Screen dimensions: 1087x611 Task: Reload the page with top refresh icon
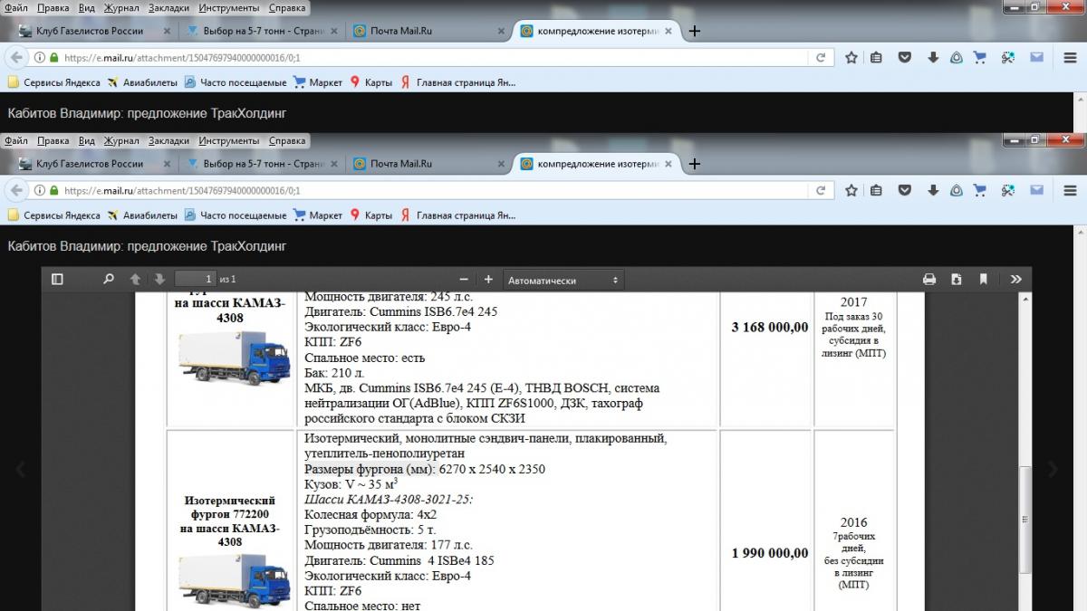(x=821, y=57)
